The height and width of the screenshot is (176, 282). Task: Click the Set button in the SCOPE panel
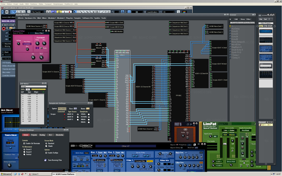[266, 19]
